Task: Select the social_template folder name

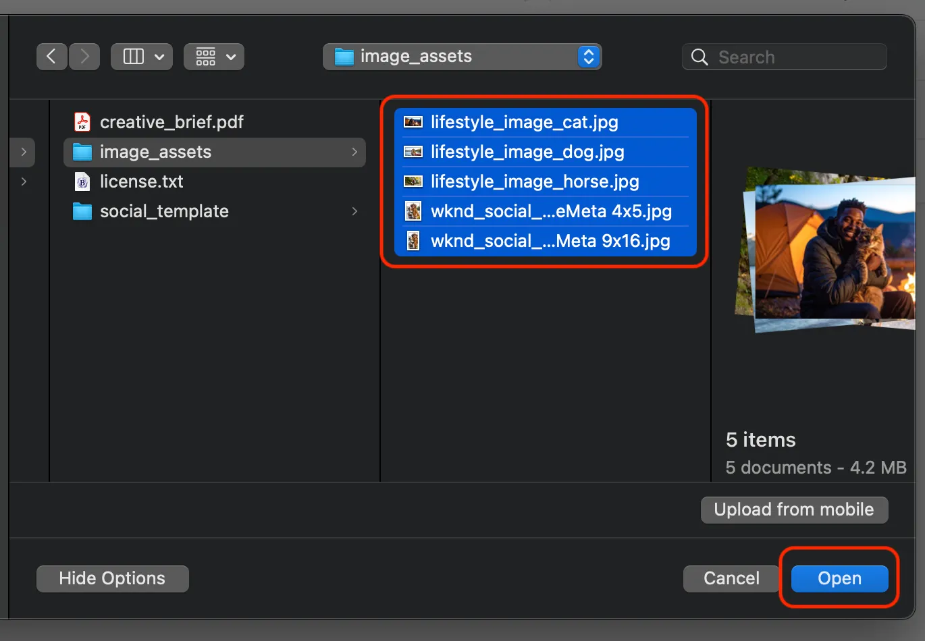Action: pos(164,211)
